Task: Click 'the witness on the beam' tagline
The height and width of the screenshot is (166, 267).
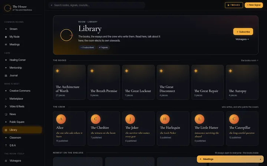Action: [103, 133]
